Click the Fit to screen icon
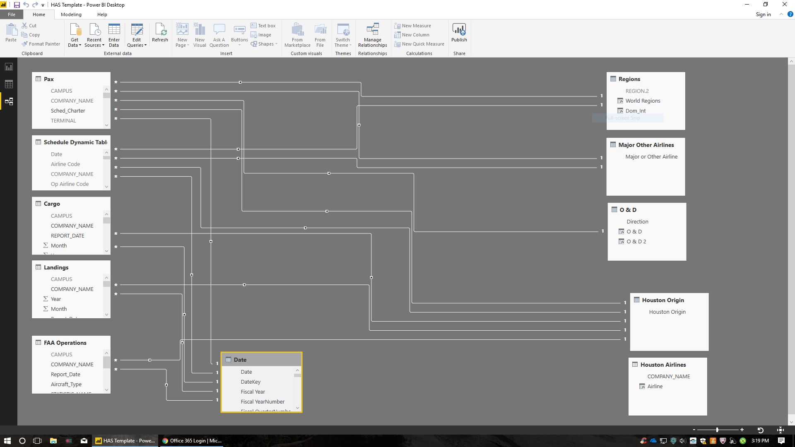Image resolution: width=795 pixels, height=447 pixels. [781, 430]
